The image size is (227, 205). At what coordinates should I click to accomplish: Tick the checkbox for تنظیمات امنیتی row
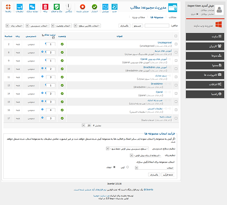[176, 110]
